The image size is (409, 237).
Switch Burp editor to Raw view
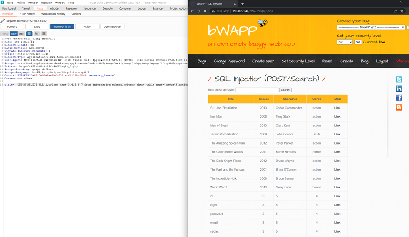(x=13, y=34)
